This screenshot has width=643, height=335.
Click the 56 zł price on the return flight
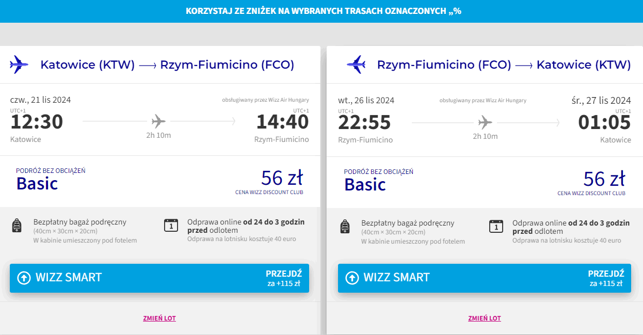604,179
